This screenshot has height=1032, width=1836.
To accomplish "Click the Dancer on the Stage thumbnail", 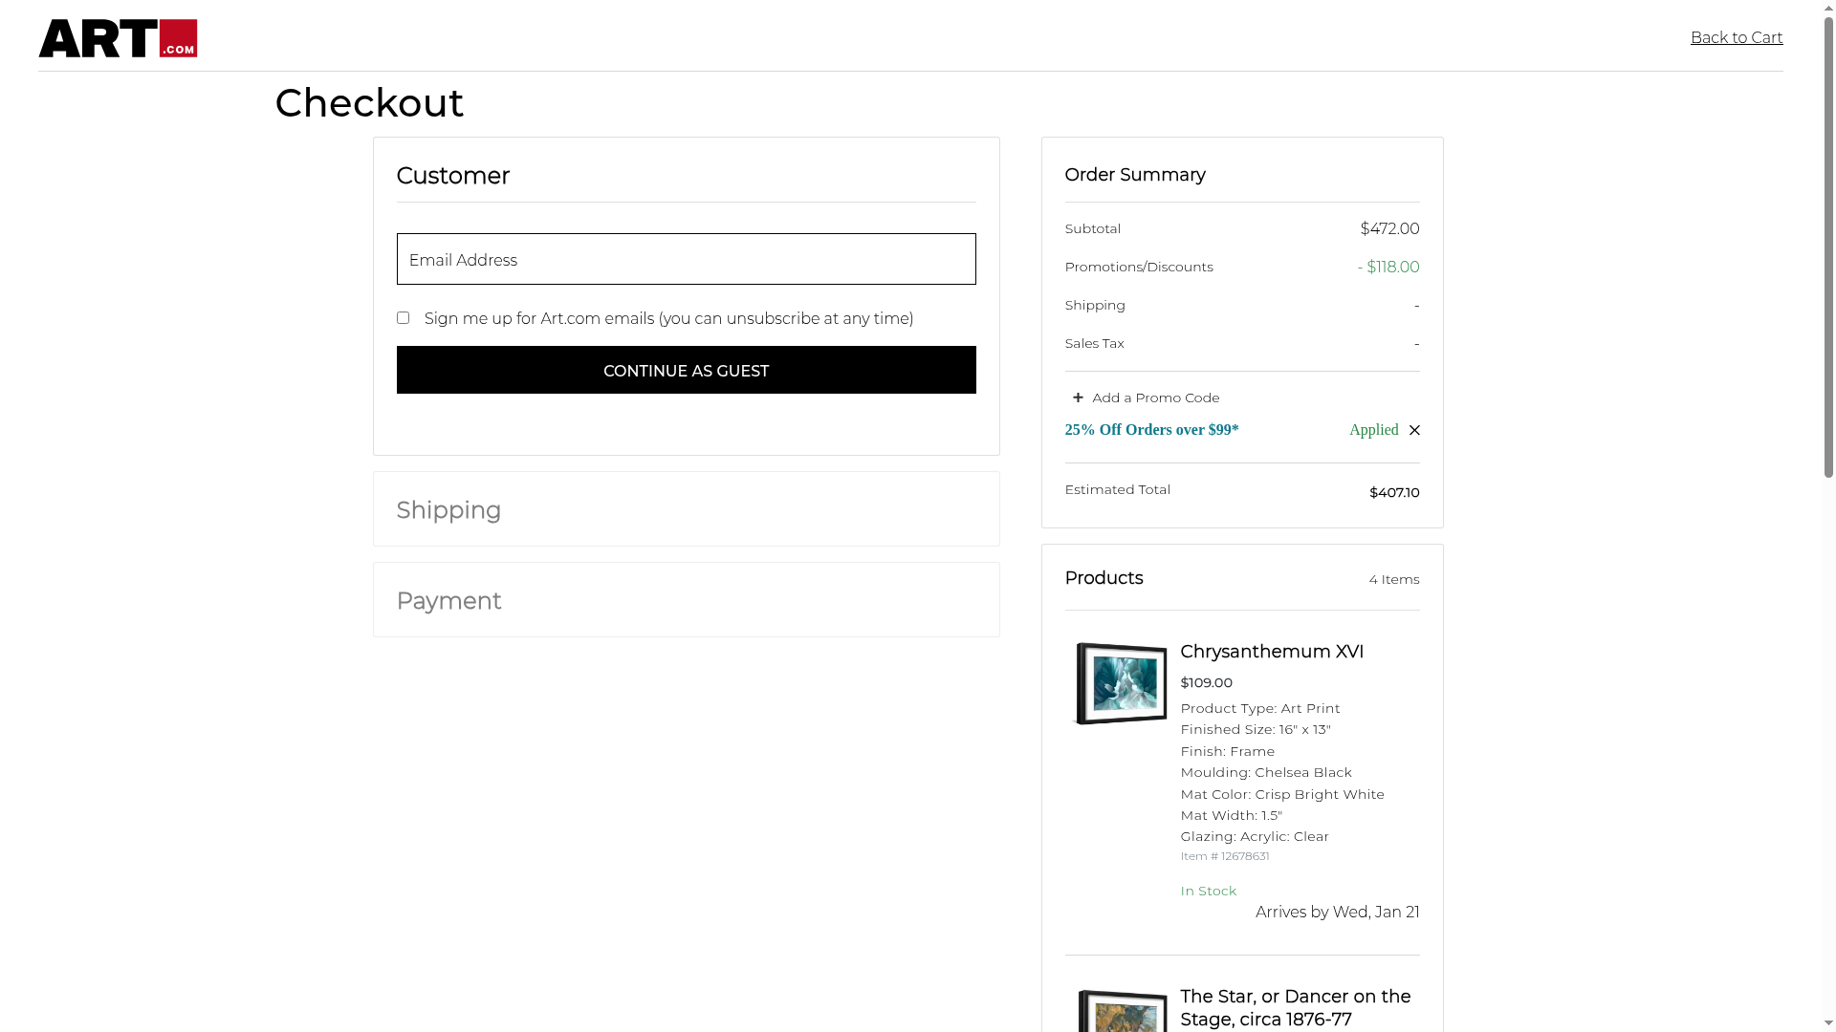I will point(1123,1013).
